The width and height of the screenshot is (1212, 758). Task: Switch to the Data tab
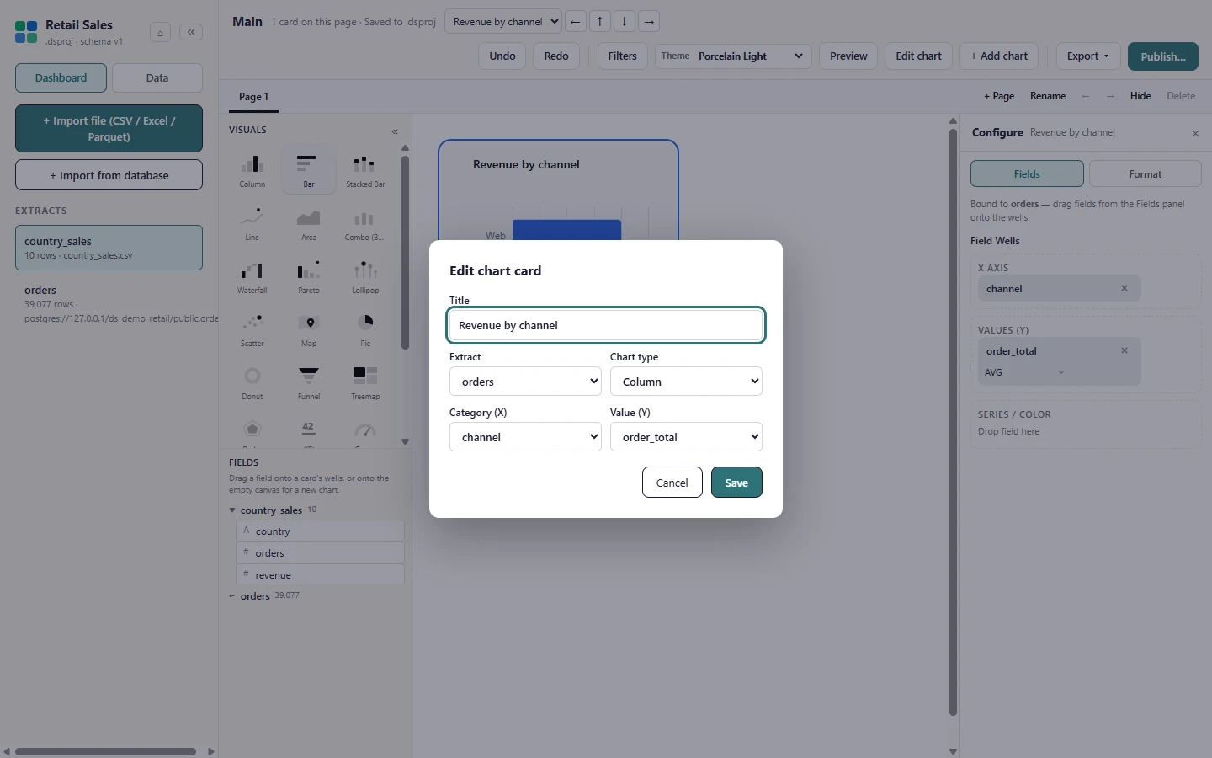157,77
